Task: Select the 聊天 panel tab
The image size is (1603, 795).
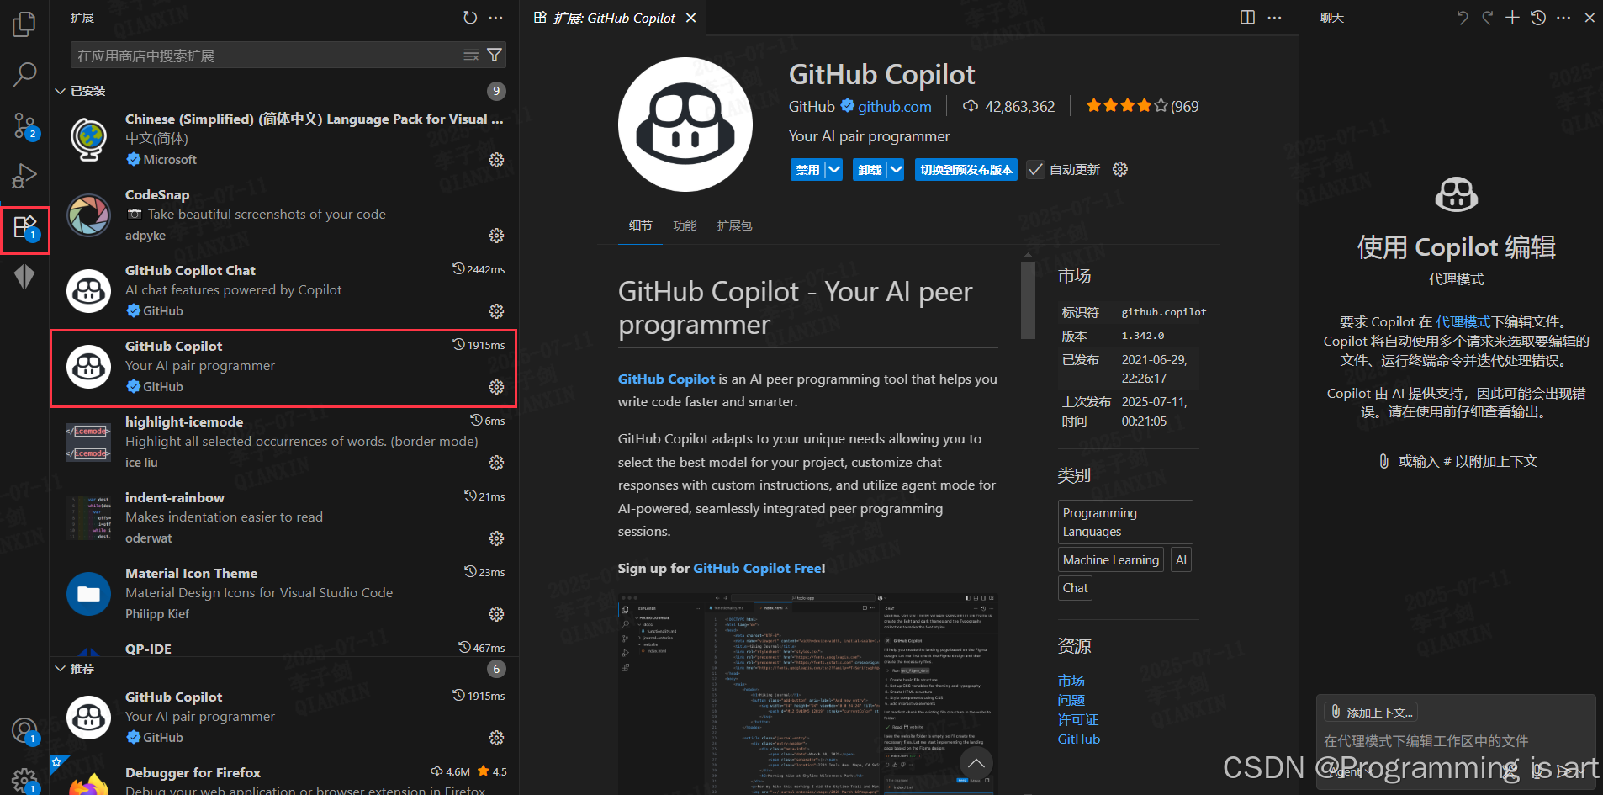Action: [x=1332, y=18]
